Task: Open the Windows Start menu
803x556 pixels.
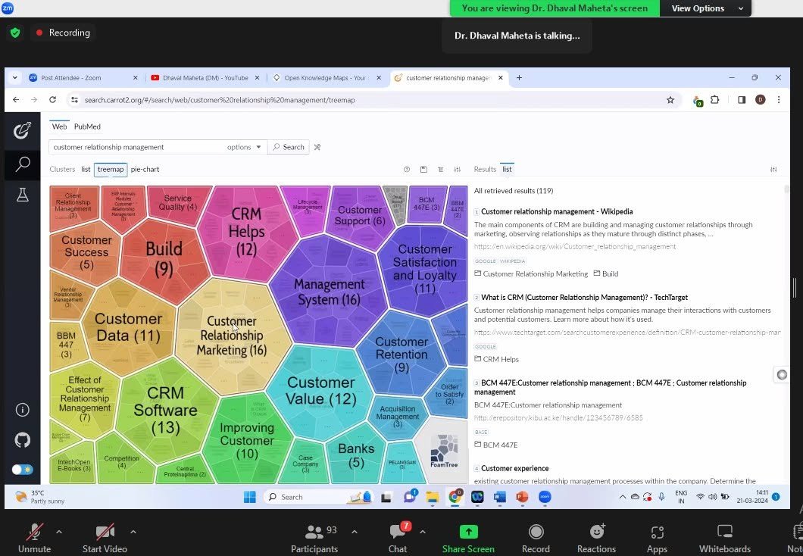Action: (250, 497)
